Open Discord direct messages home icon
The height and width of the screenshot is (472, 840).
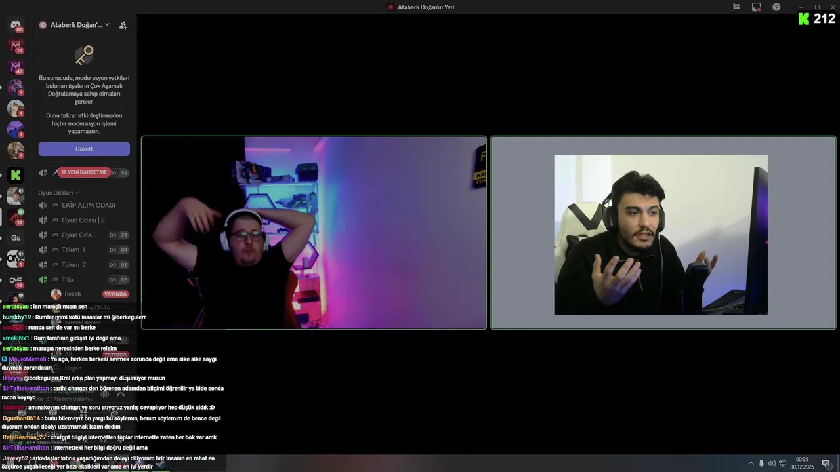pos(16,25)
